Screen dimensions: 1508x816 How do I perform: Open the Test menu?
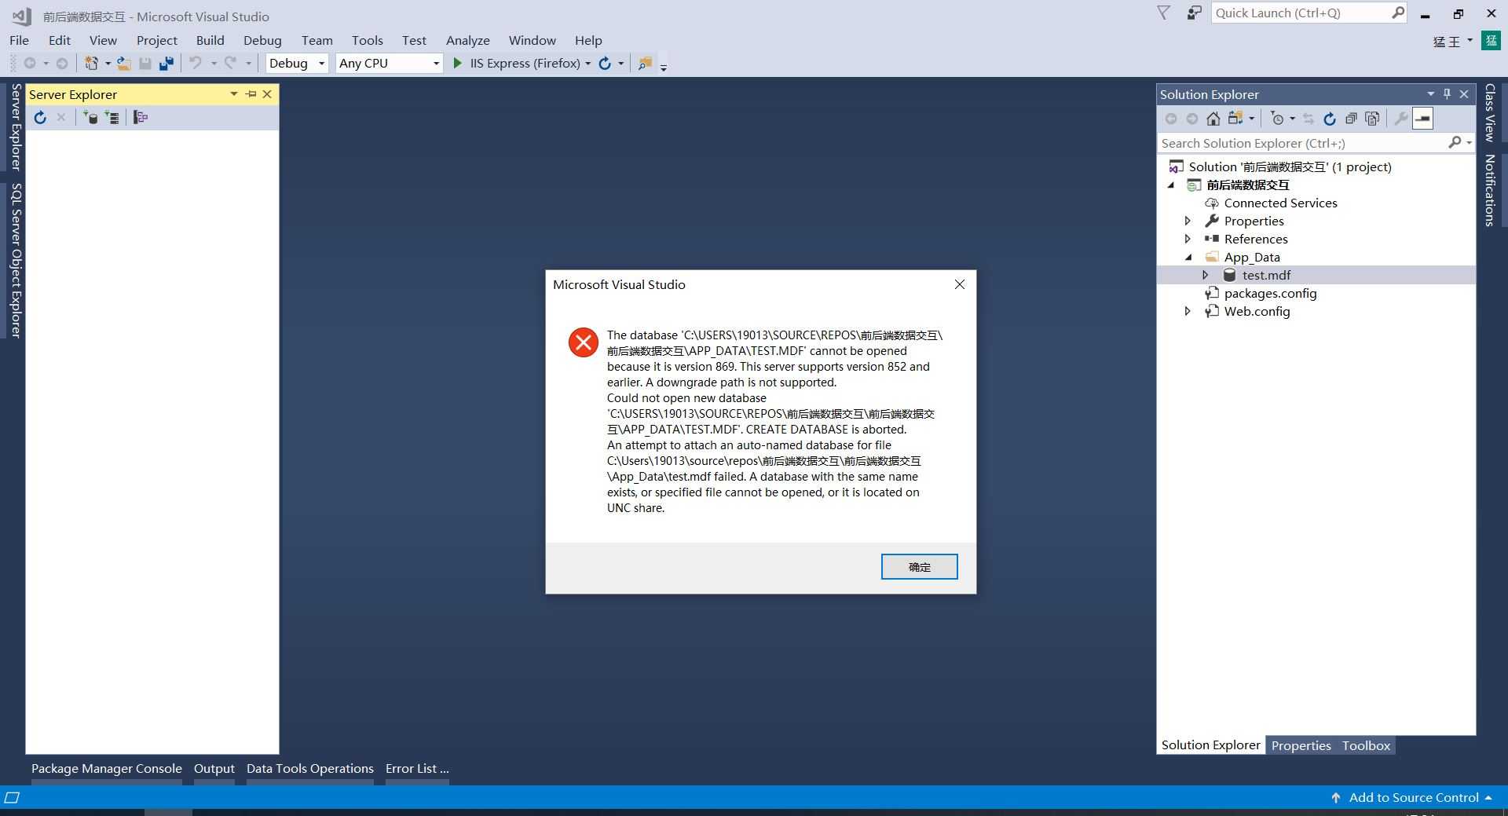[415, 40]
